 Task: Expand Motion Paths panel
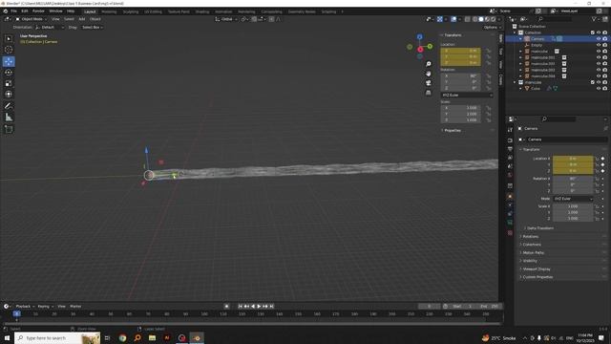[x=533, y=252]
